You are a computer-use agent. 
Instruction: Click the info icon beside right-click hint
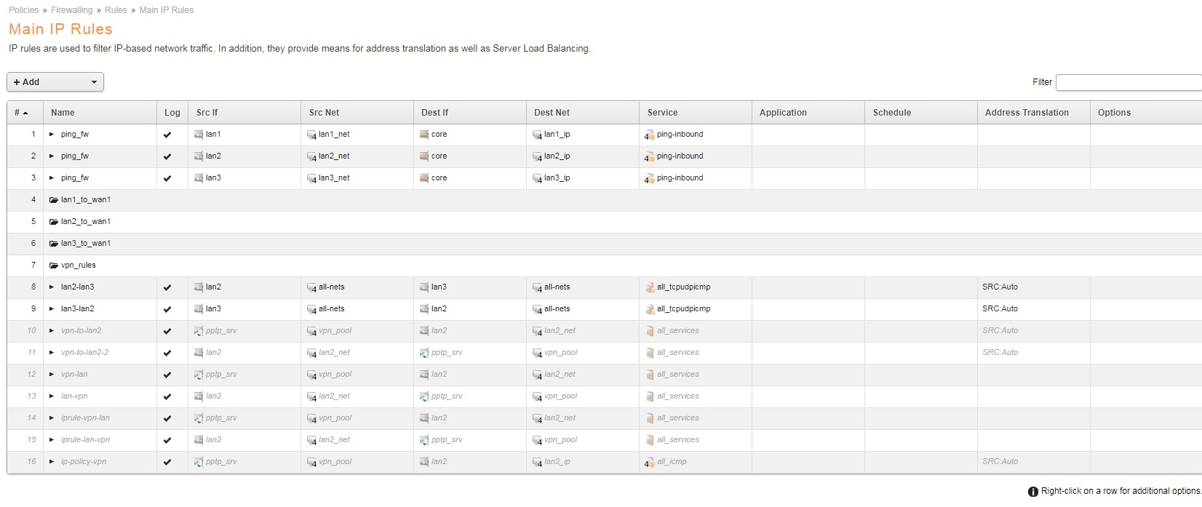(1032, 492)
